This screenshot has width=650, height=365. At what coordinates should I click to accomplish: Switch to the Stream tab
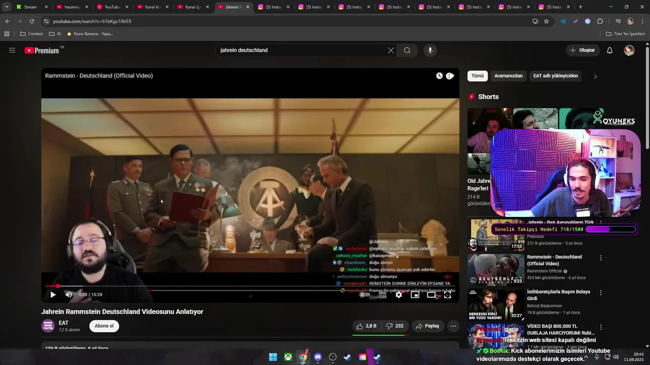[32, 7]
